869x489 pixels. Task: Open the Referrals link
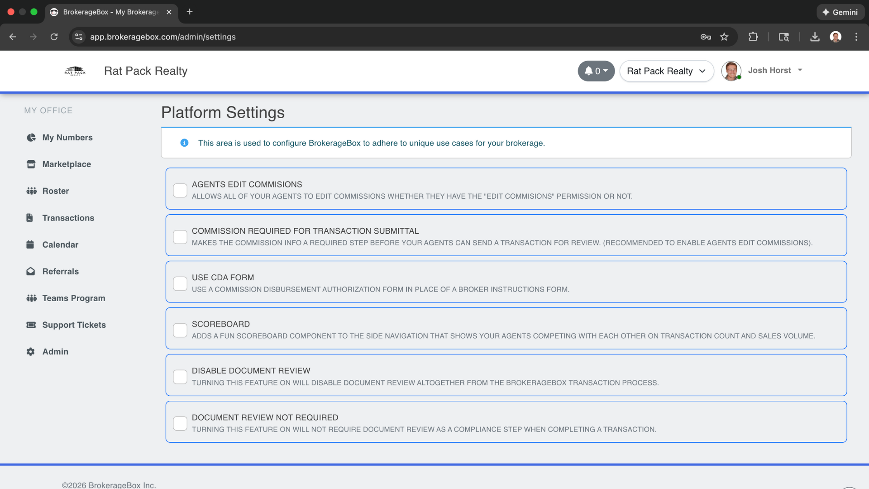tap(61, 271)
